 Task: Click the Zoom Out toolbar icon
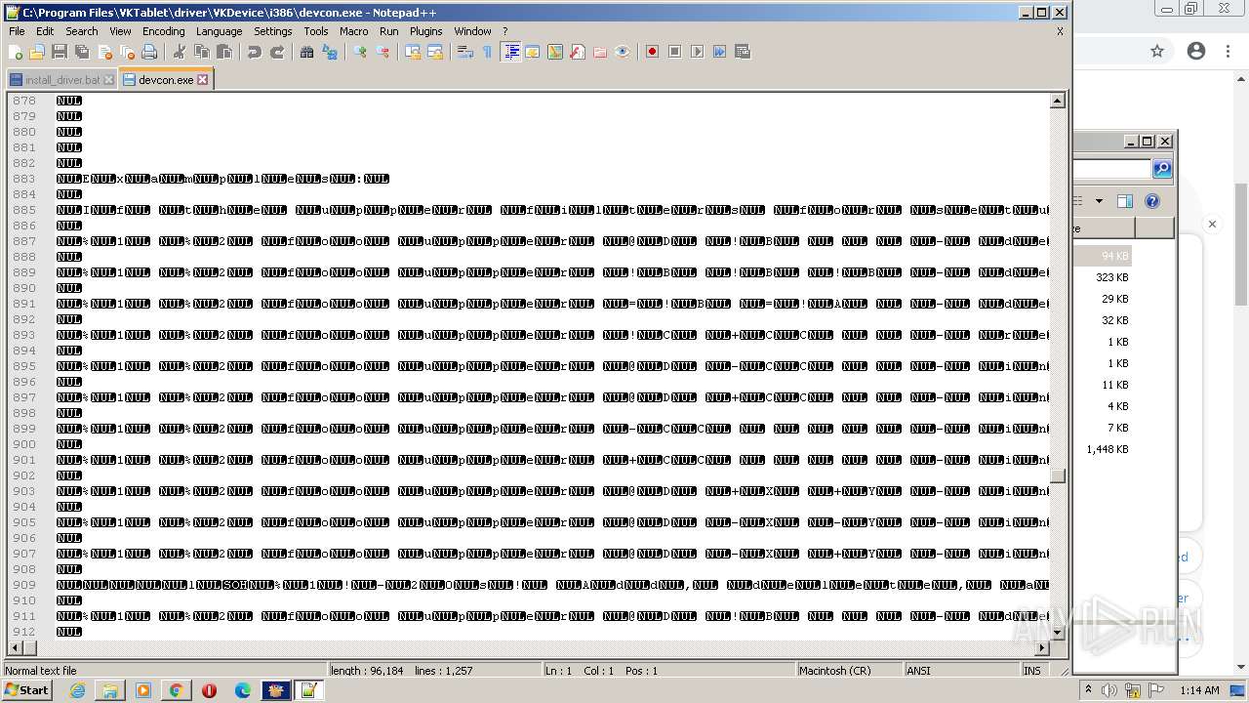tap(382, 52)
